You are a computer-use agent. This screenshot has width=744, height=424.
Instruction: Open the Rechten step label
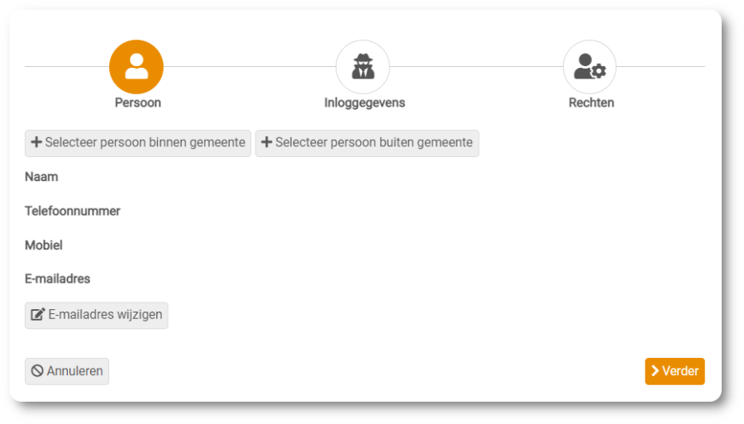click(591, 102)
